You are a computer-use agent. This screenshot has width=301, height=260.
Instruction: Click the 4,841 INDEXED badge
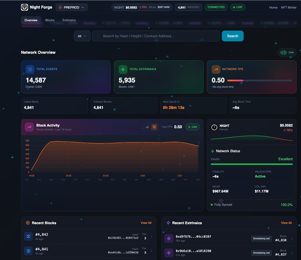click(x=188, y=7)
